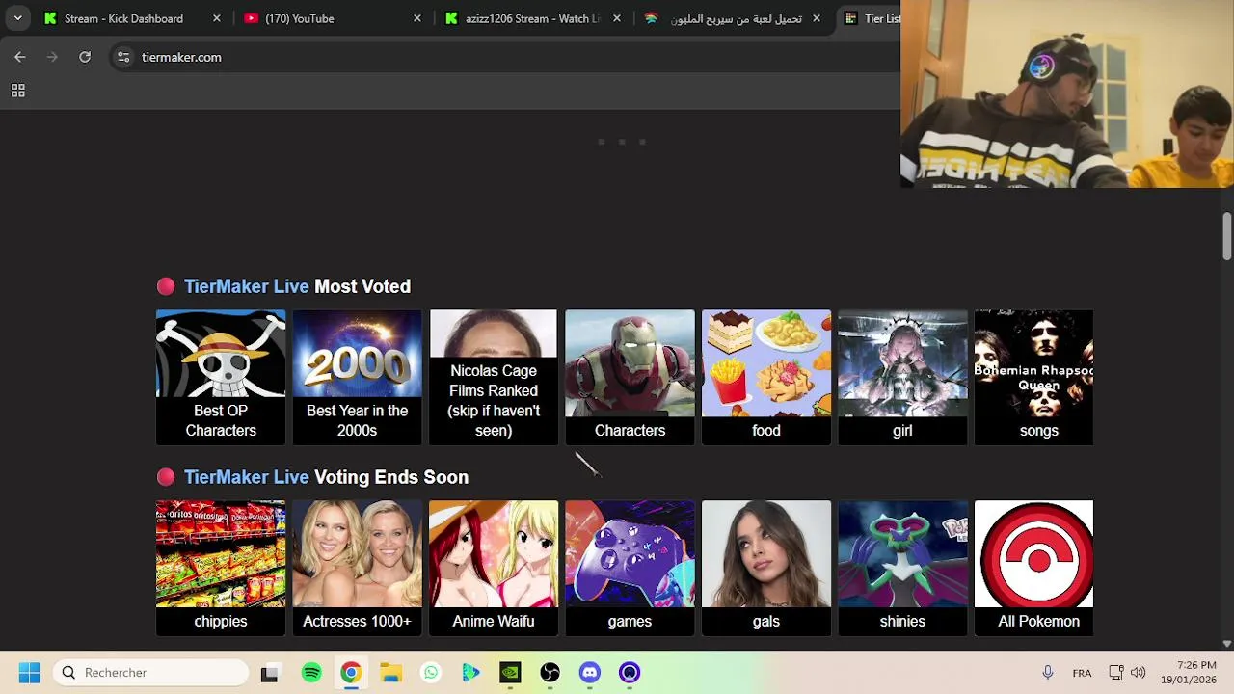Go forward to the next page
Image resolution: width=1234 pixels, height=694 pixels.
(x=52, y=57)
